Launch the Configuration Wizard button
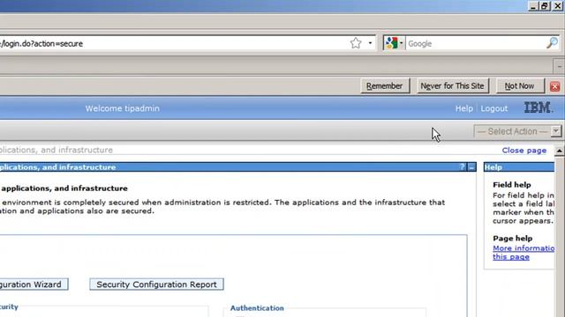The width and height of the screenshot is (565, 317). tap(34, 284)
